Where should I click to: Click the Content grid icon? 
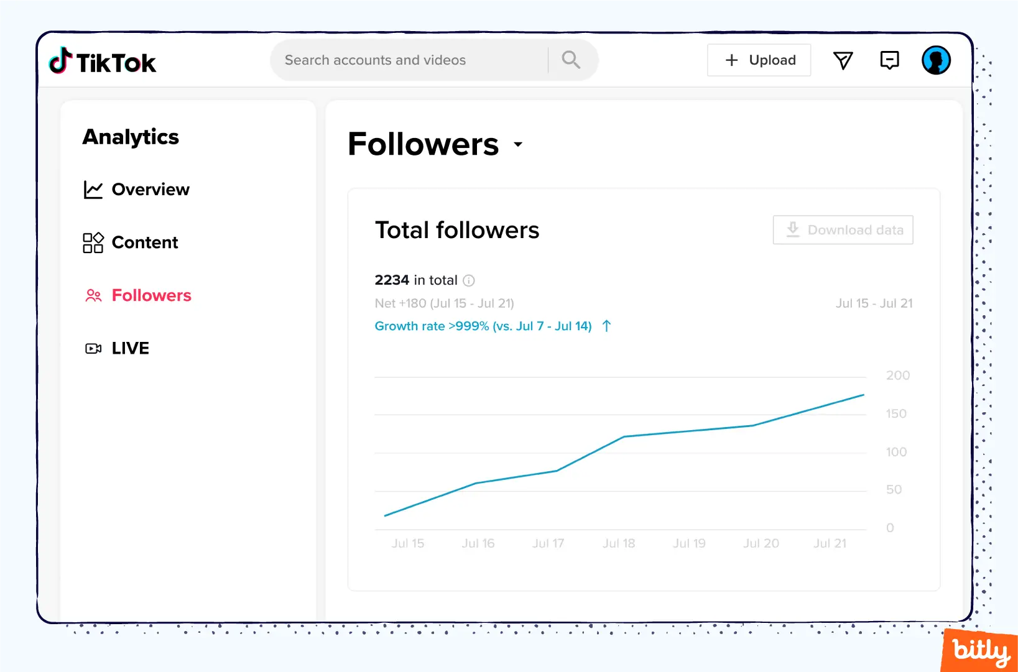point(93,242)
